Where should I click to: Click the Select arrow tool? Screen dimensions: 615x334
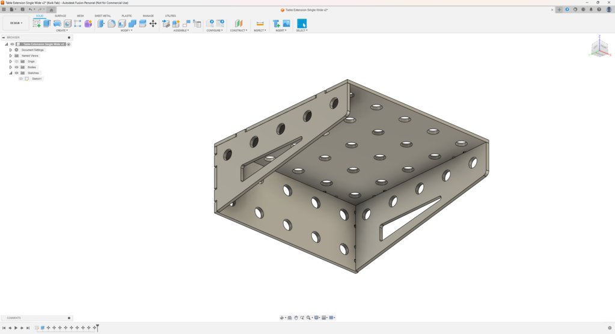pos(302,23)
